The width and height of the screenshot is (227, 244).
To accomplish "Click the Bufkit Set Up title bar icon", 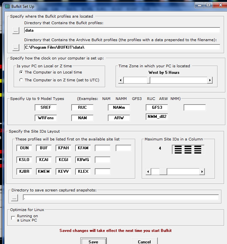I will click(x=7, y=7).
